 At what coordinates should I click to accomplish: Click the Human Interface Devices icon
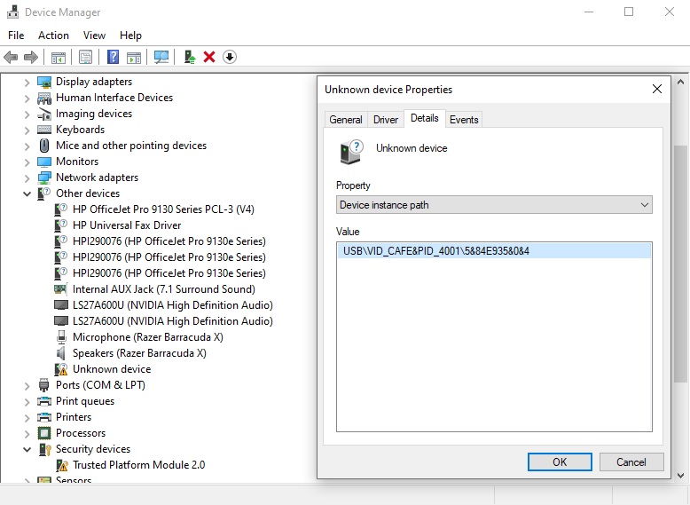click(x=44, y=98)
